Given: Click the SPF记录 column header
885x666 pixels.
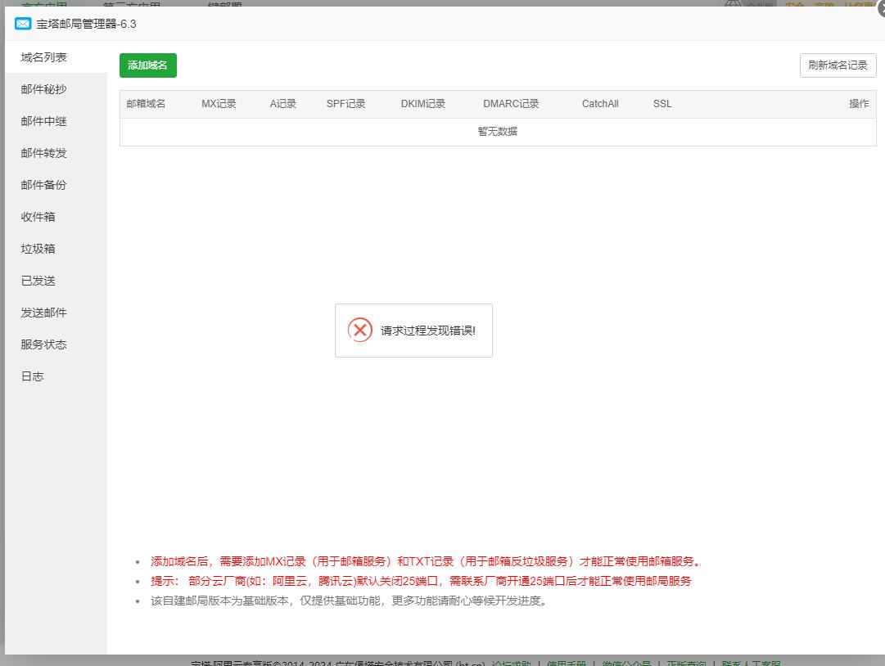Looking at the screenshot, I should click(346, 104).
